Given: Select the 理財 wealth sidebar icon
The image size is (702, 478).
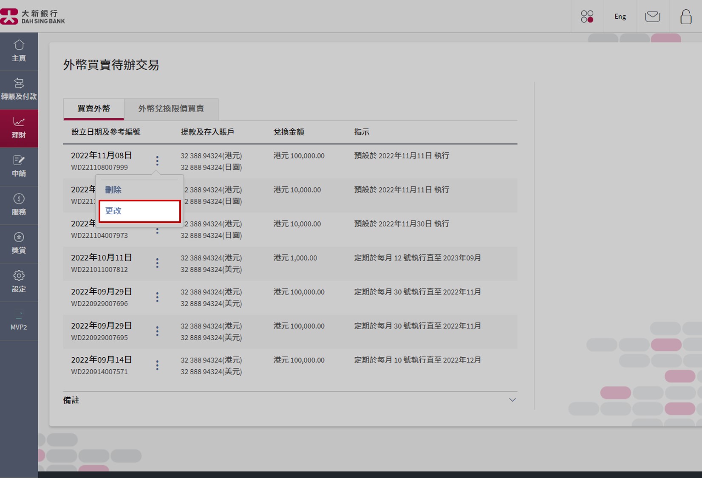Looking at the screenshot, I should pos(19,128).
